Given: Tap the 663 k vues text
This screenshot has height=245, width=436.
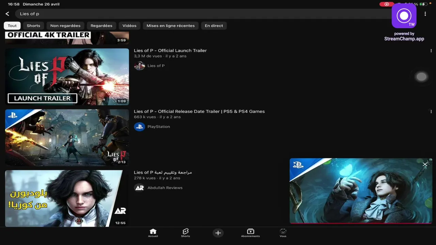Looking at the screenshot, I should tap(145, 117).
